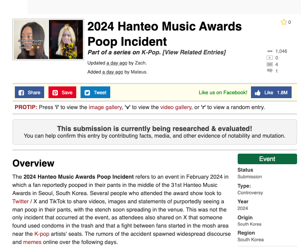This screenshot has width=301, height=251.
Task: Click the images count icon
Action: coord(270,65)
